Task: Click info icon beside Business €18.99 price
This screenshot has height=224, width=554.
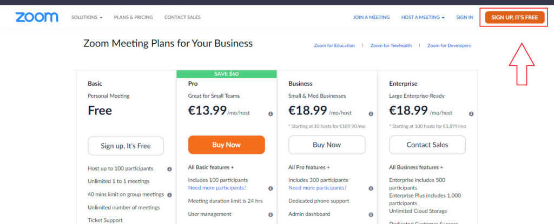Action: [371, 114]
